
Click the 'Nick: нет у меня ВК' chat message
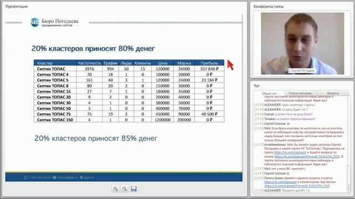tap(280, 169)
